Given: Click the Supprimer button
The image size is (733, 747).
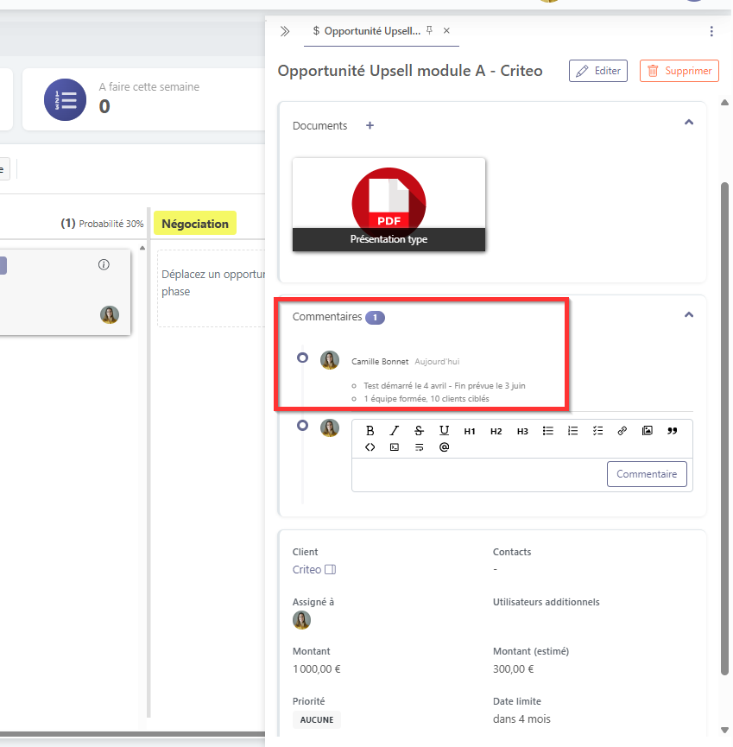Looking at the screenshot, I should [679, 71].
